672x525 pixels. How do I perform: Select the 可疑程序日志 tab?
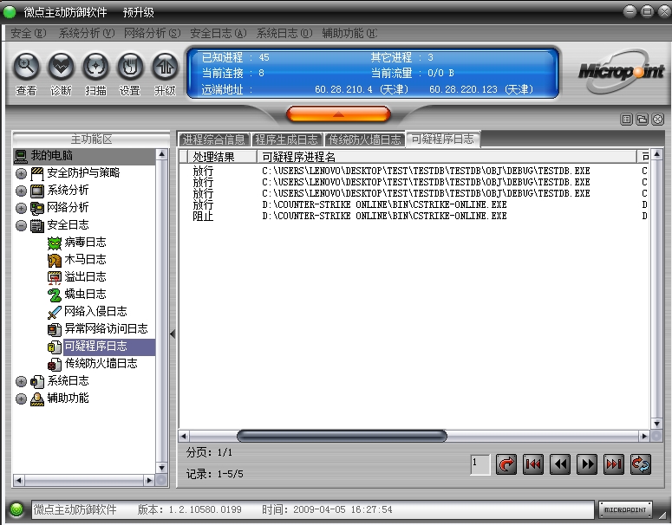tap(443, 139)
